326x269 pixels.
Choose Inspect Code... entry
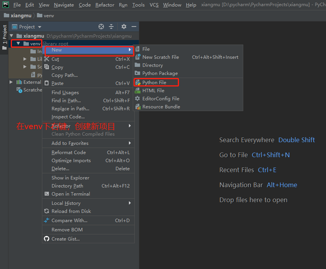coord(89,117)
